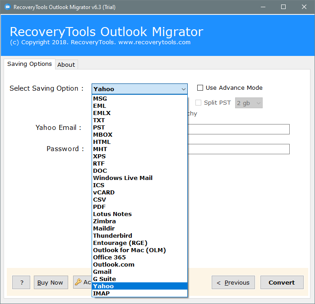This screenshot has height=304, width=315.
Task: Open the 2 gb split size dropdown
Action: point(249,103)
